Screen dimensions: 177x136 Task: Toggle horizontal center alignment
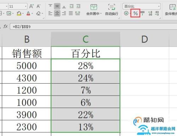coord(57,13)
